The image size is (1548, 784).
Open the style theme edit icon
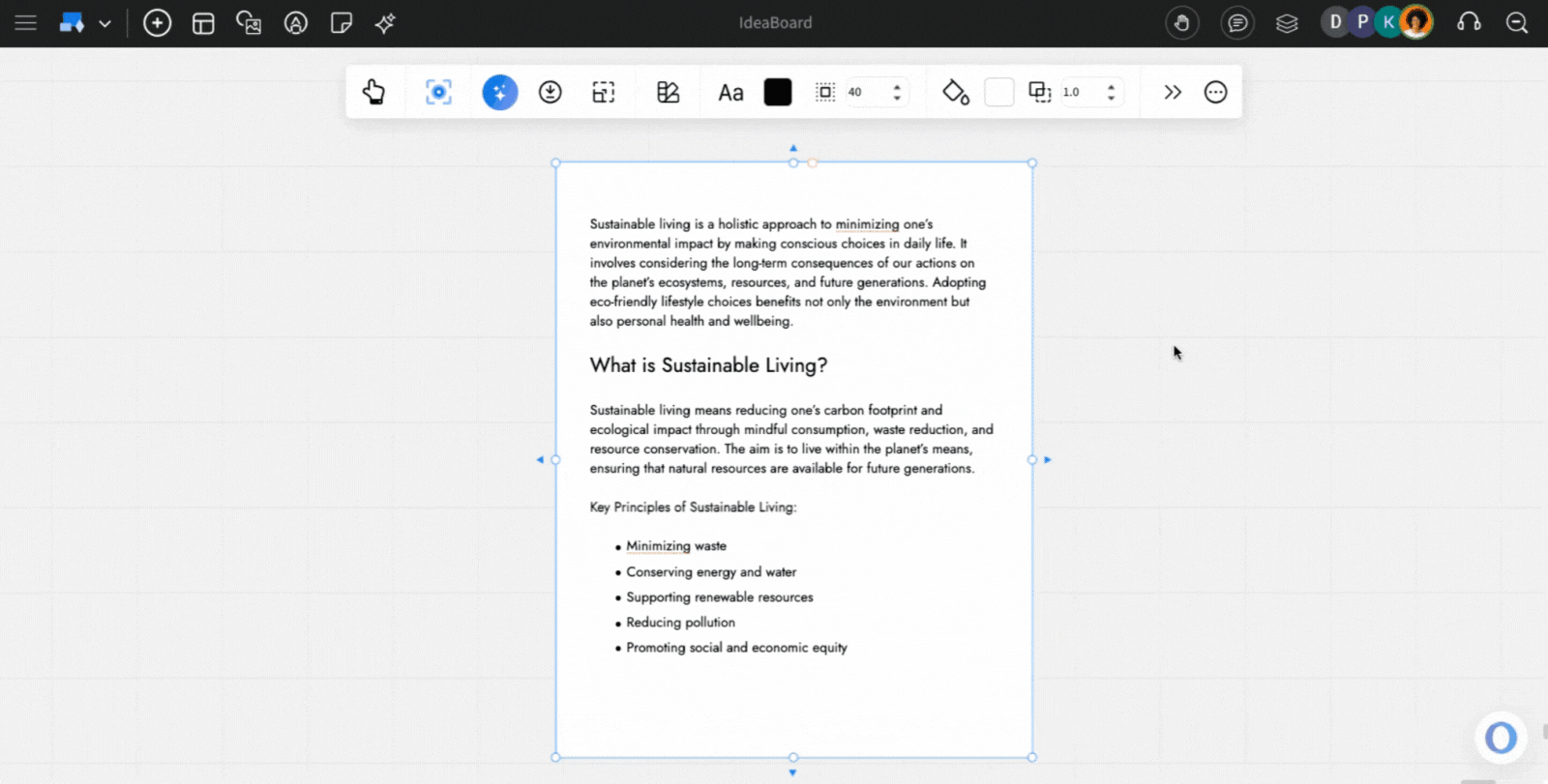(x=668, y=92)
